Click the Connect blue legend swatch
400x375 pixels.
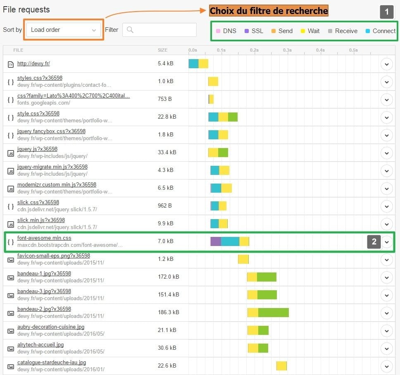[x=368, y=31]
